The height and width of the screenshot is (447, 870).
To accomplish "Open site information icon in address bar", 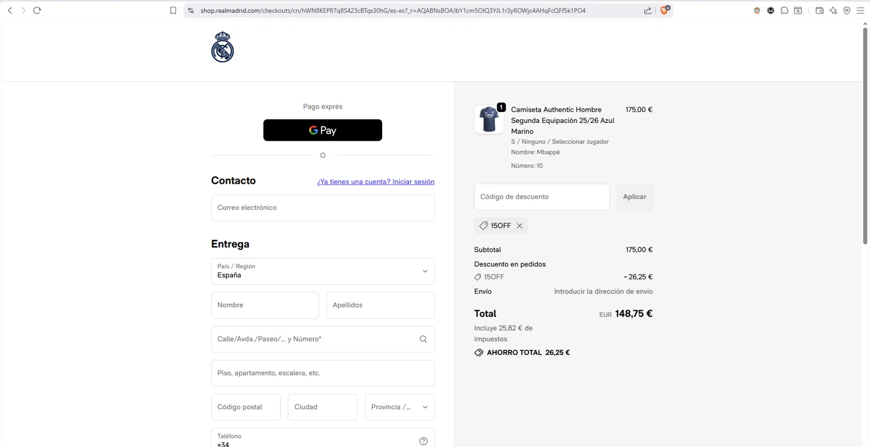I will pyautogui.click(x=191, y=10).
